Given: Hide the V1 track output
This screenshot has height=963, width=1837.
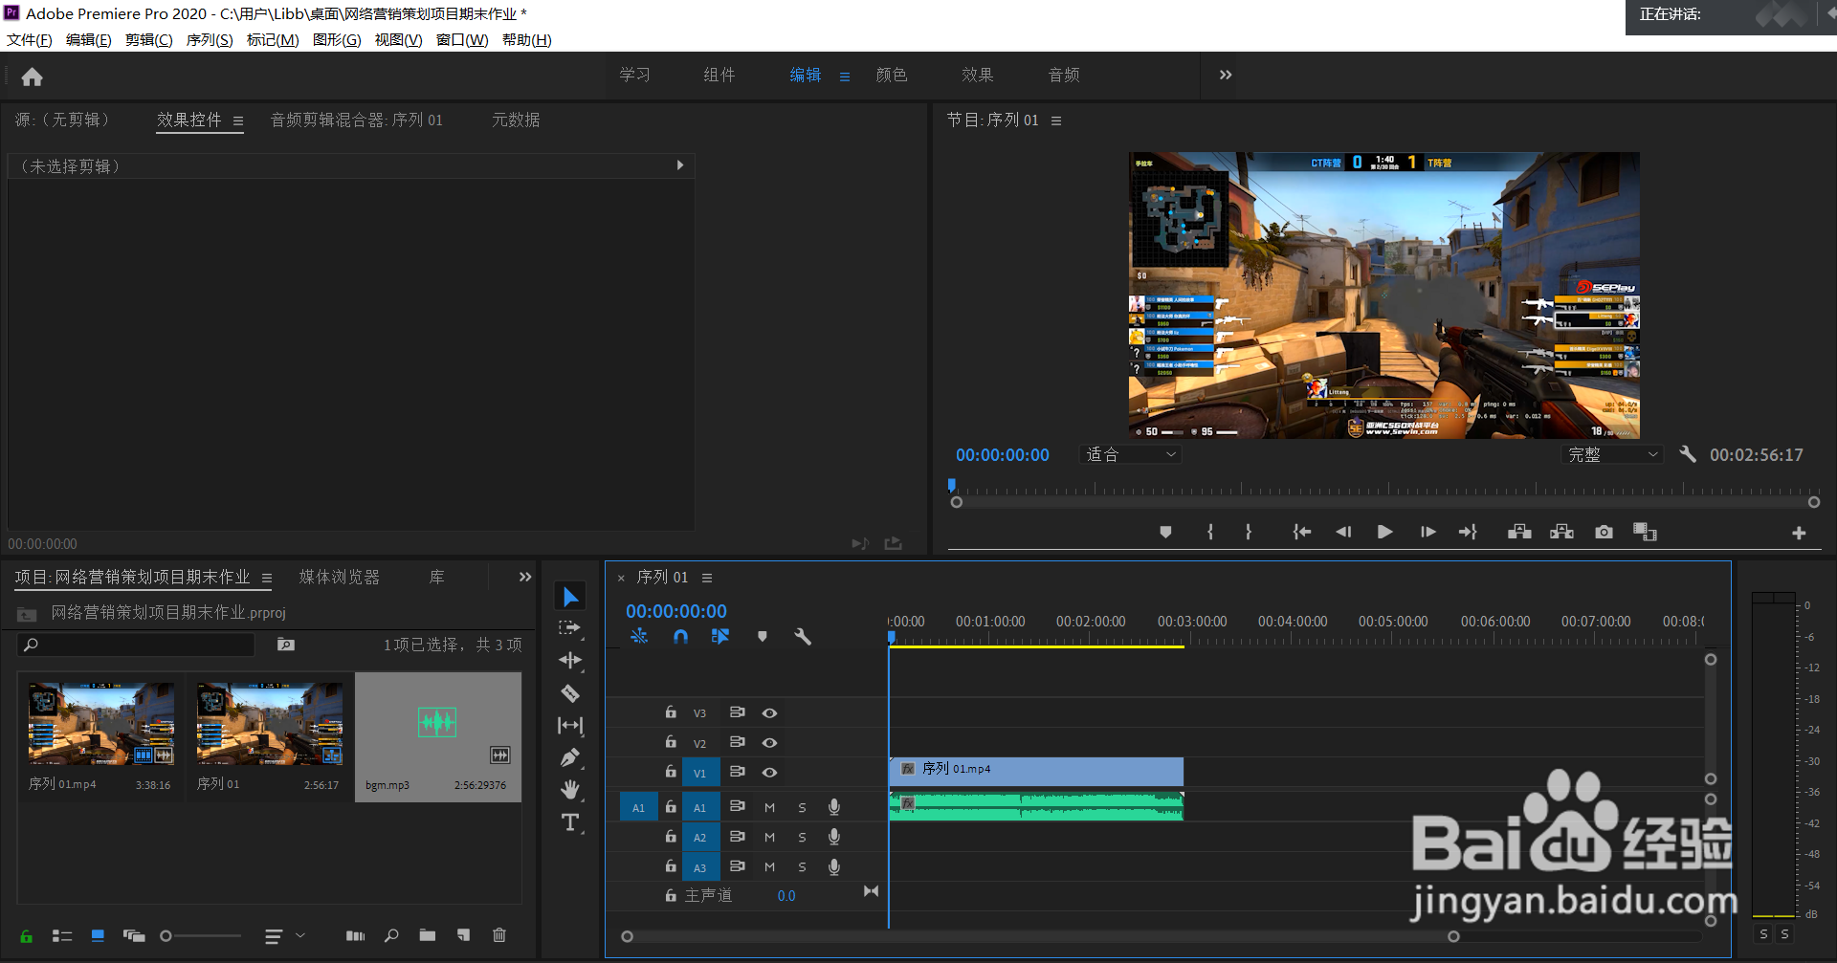Looking at the screenshot, I should coord(769,773).
